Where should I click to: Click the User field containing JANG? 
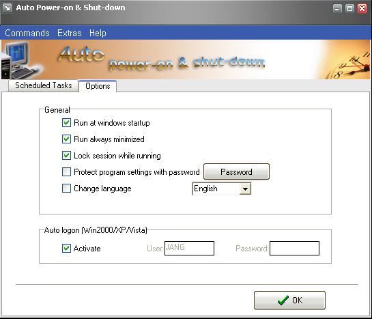[189, 248]
